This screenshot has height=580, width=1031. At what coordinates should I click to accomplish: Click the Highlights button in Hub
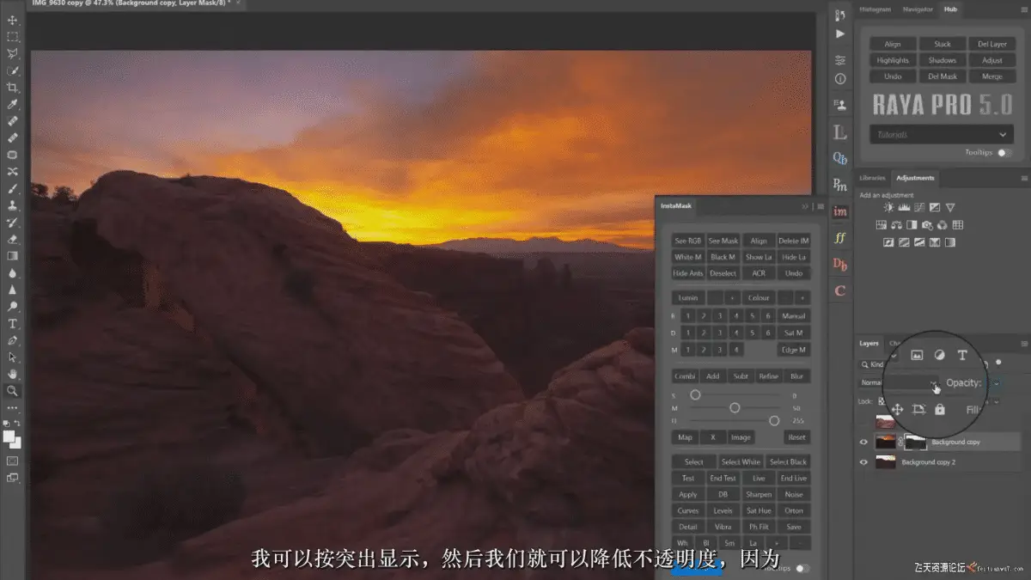[893, 60]
